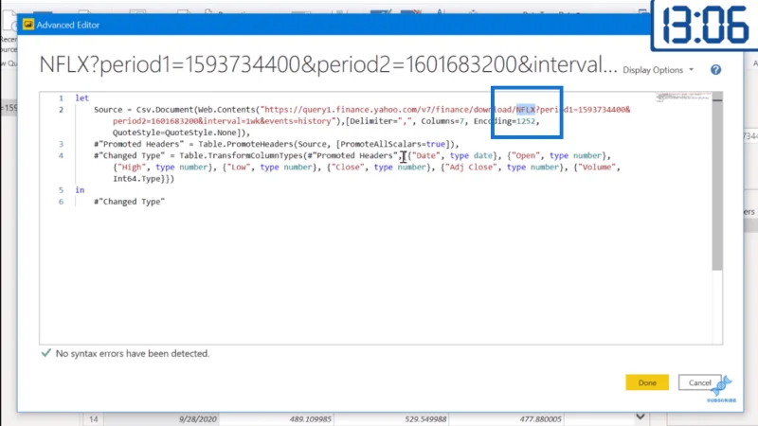This screenshot has width=758, height=426.
Task: Click line number 4 in gutter
Action: (61, 155)
